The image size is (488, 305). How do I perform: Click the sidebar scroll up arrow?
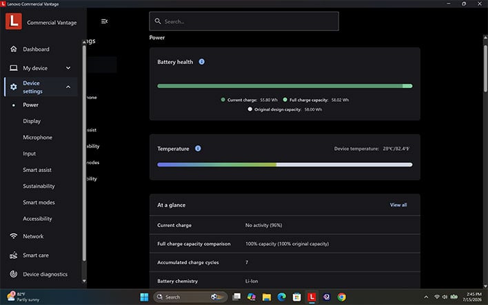[84, 42]
